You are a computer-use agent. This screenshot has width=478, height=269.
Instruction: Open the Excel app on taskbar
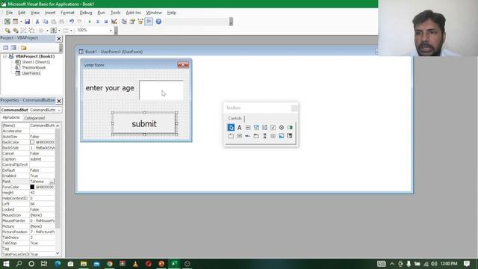[x=174, y=264]
